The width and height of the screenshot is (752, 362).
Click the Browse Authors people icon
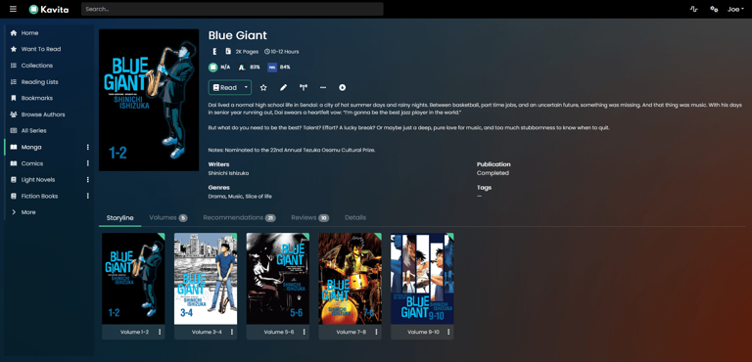click(x=14, y=114)
